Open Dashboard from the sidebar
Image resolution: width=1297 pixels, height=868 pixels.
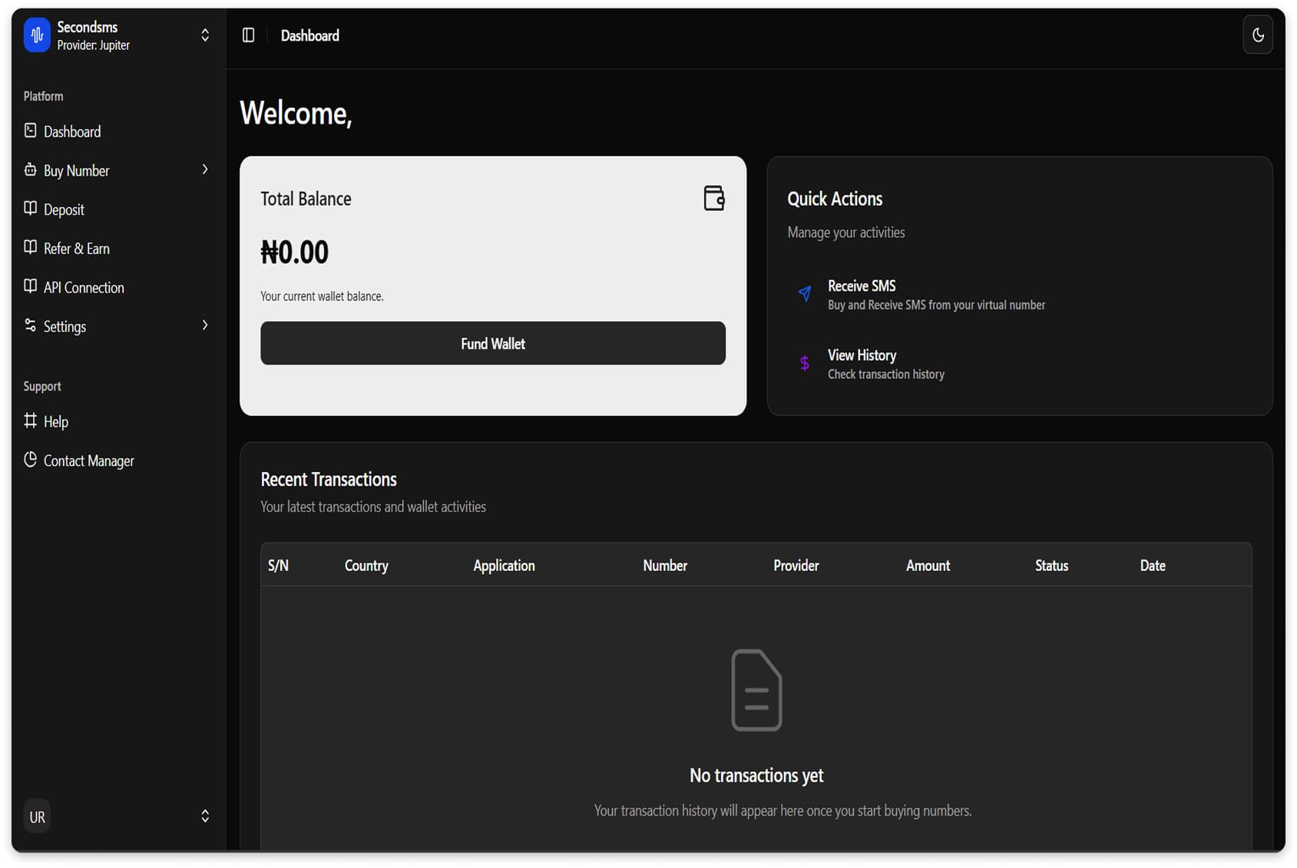pos(72,131)
